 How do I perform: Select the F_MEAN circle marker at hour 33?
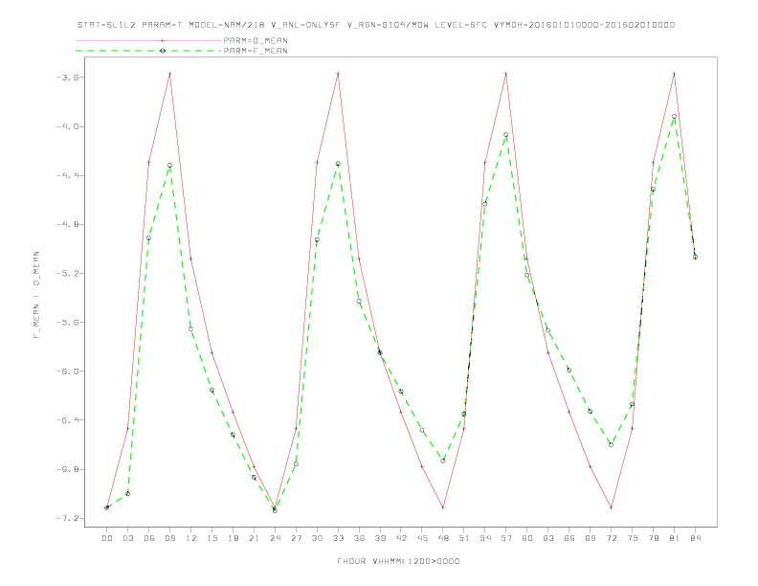338,164
